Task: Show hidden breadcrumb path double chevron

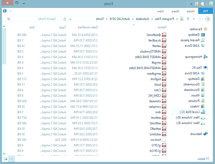Action: click(x=177, y=19)
